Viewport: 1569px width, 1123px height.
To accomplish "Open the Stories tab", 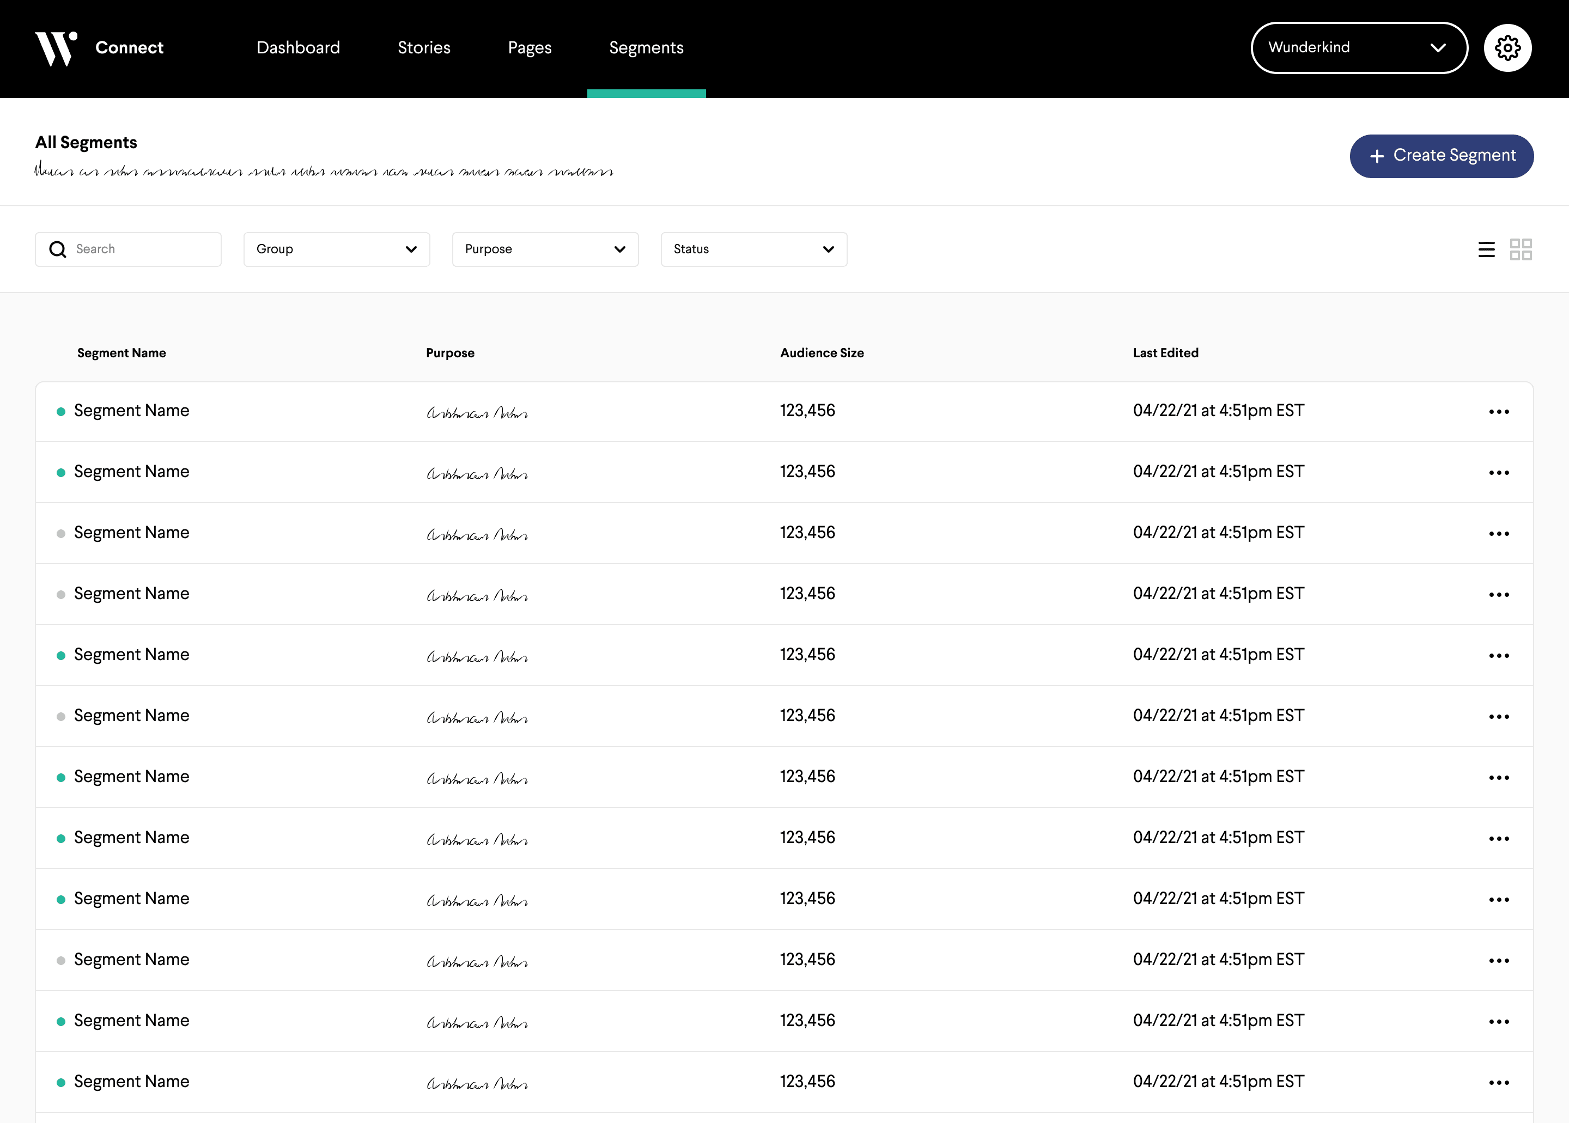I will pos(423,48).
